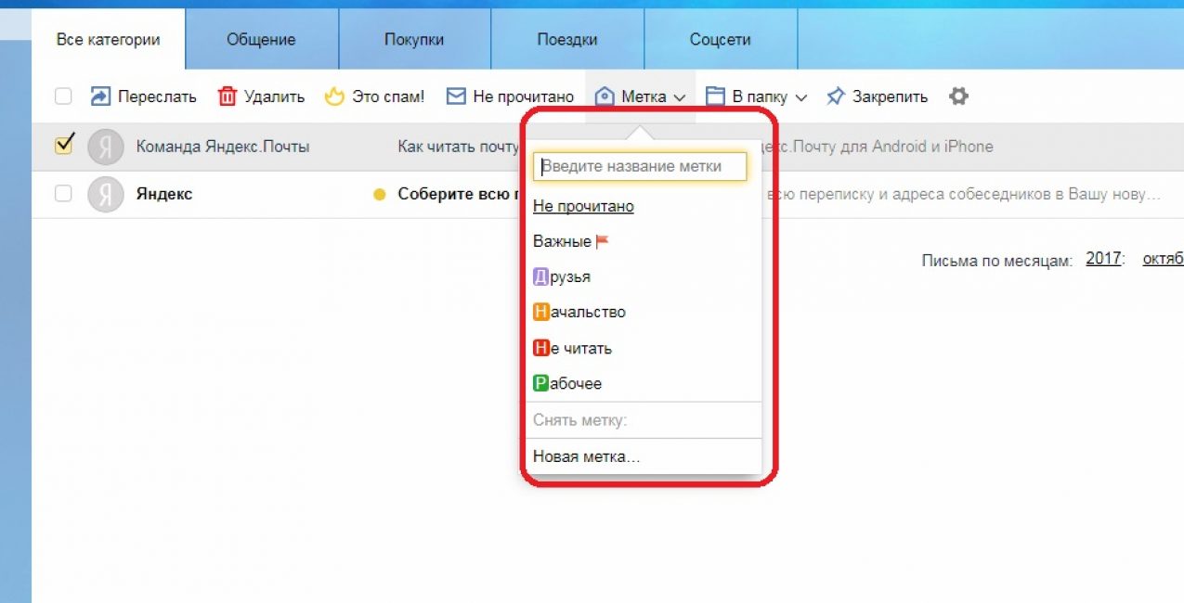Focus the Введите название метки field
This screenshot has height=603, width=1184.
(x=641, y=167)
